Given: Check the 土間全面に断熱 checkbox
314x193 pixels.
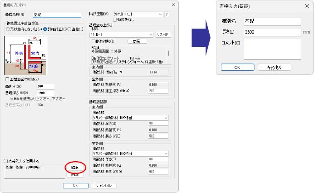Looking at the screenshot, I should click(7, 79).
